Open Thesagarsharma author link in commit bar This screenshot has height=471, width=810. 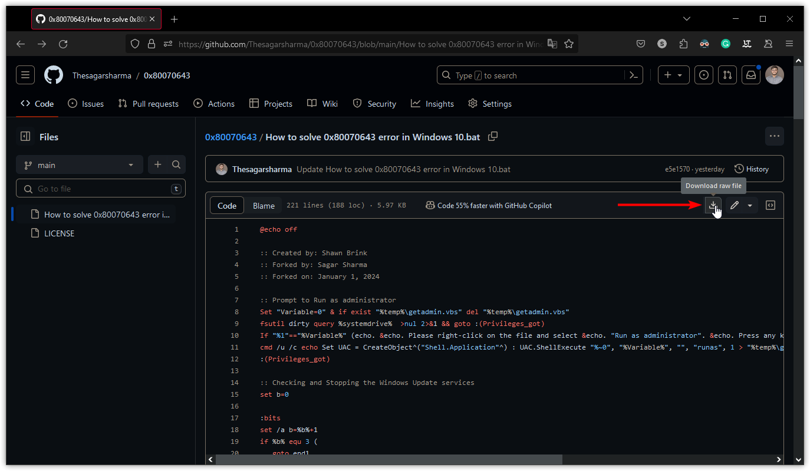pos(262,169)
